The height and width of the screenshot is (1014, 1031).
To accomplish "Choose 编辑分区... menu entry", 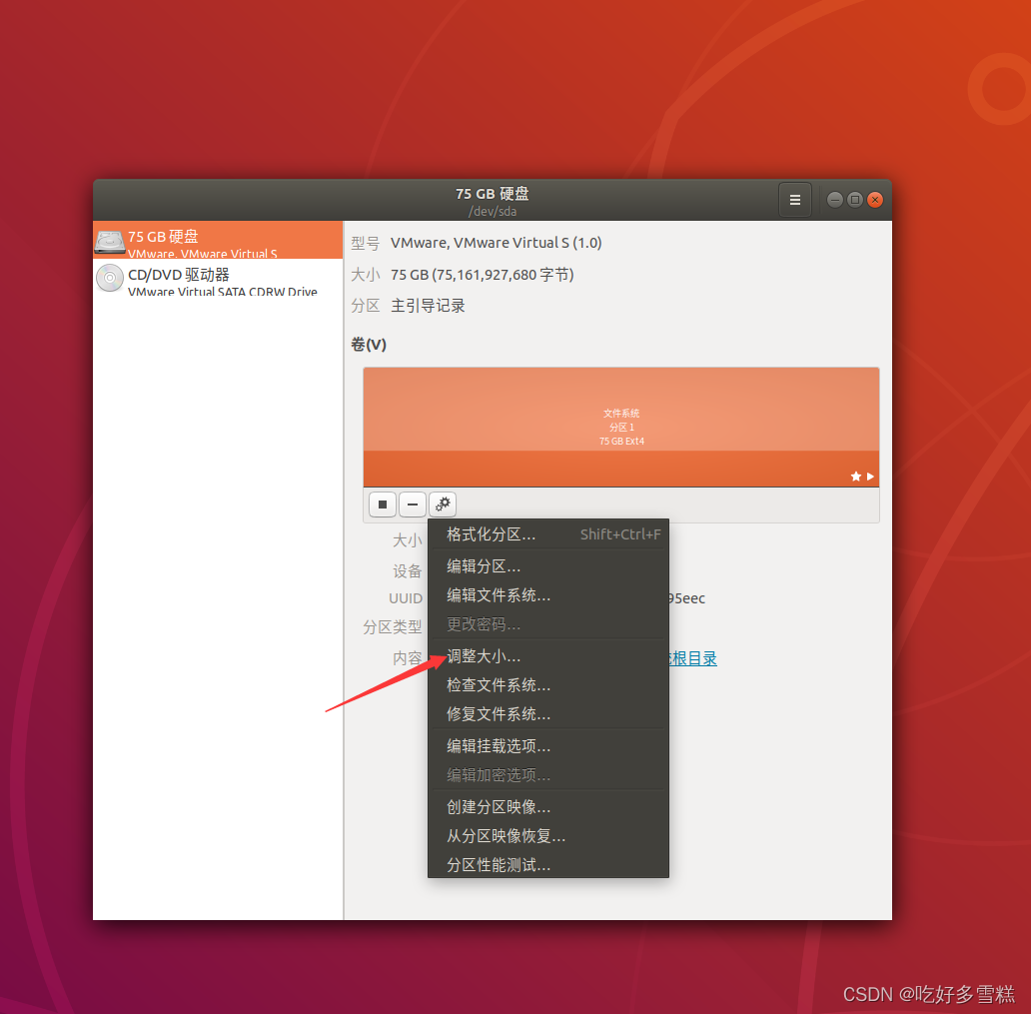I will tap(548, 566).
